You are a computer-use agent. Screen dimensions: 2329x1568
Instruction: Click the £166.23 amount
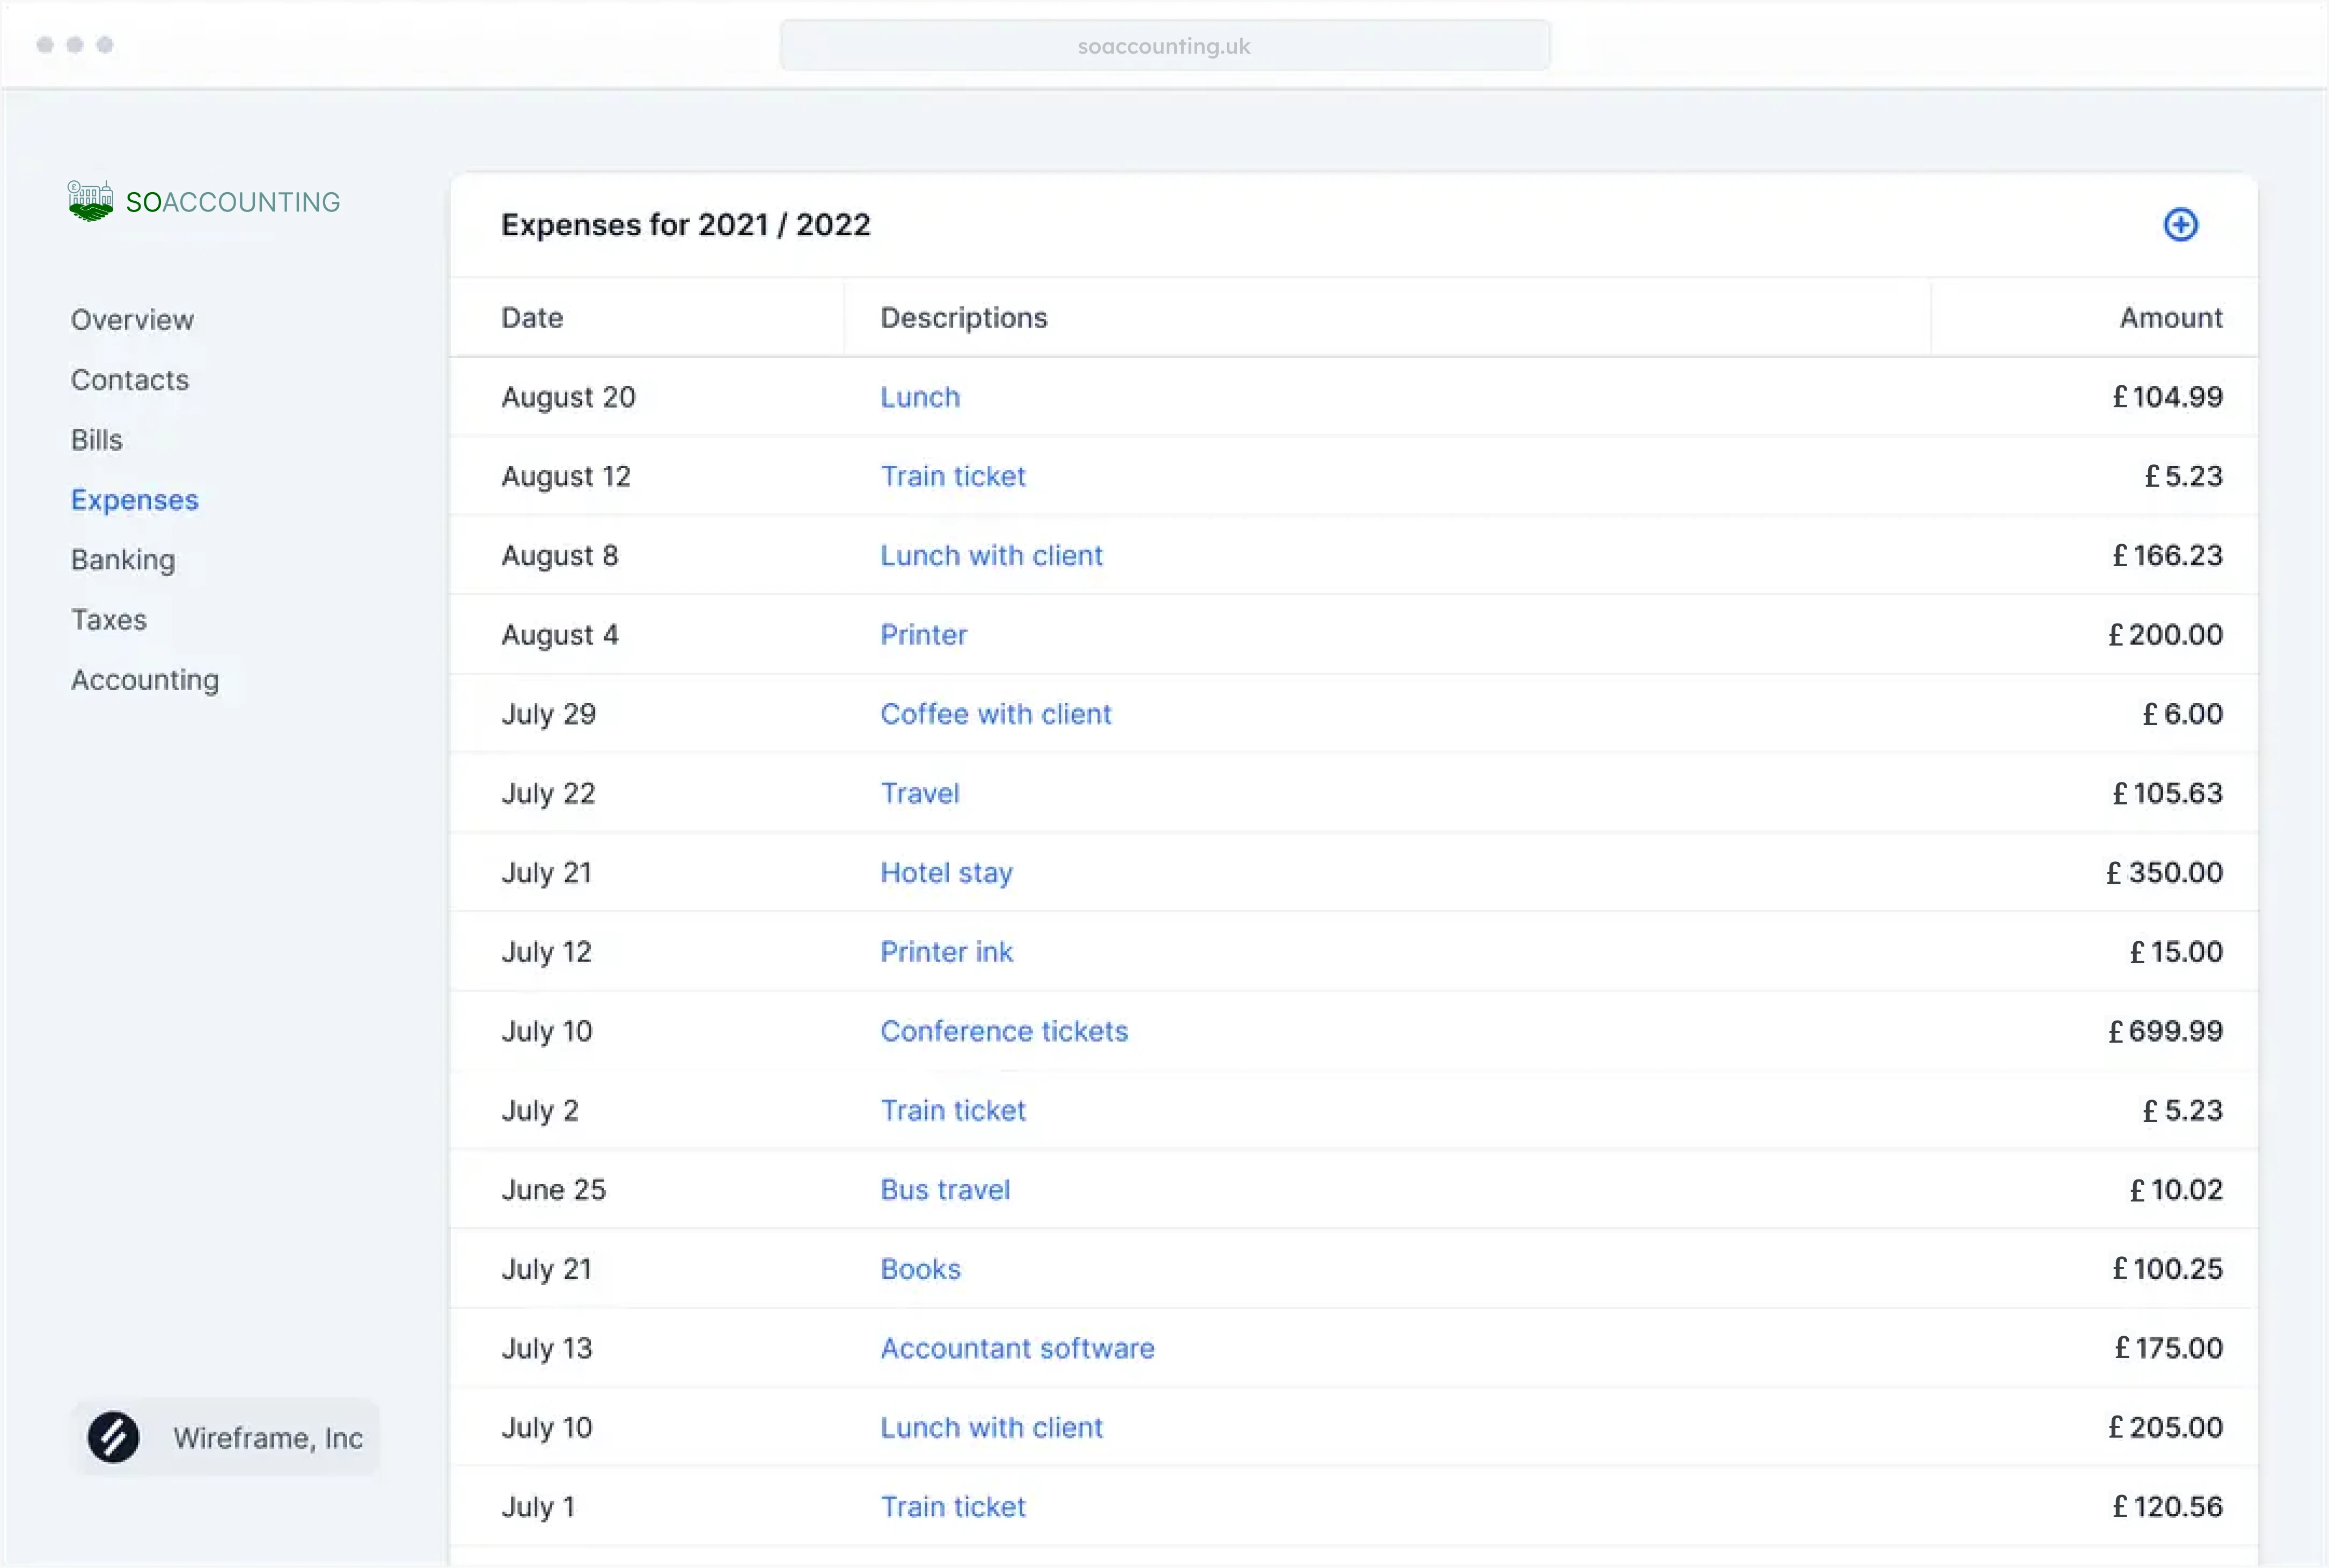pyautogui.click(x=2167, y=555)
